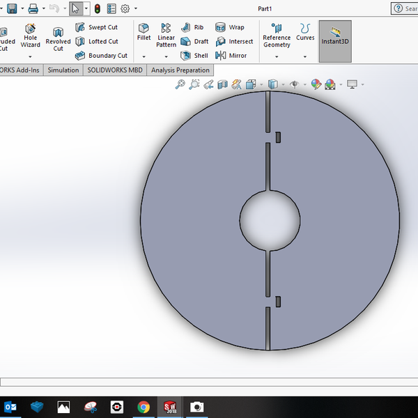This screenshot has height=418, width=418.
Task: Apply the Fillet feature
Action: click(144, 31)
